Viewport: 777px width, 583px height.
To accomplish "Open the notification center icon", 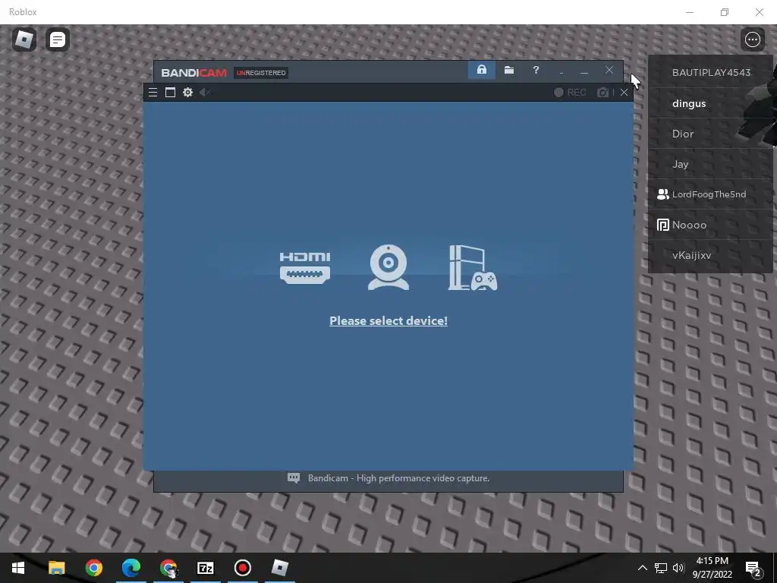I will [x=753, y=568].
